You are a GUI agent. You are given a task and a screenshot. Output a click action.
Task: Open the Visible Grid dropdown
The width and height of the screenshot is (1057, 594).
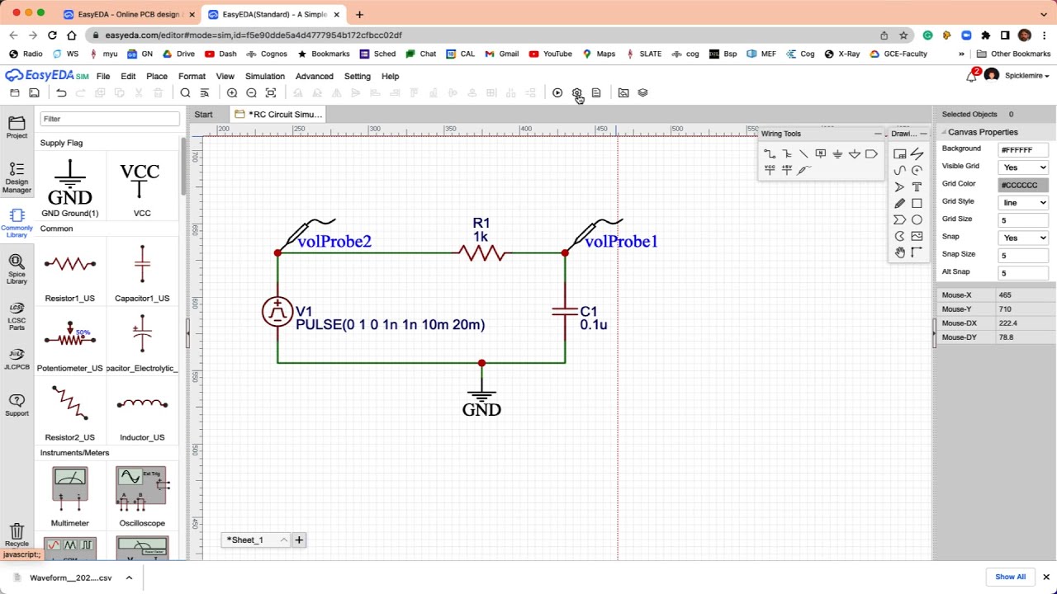(x=1024, y=167)
